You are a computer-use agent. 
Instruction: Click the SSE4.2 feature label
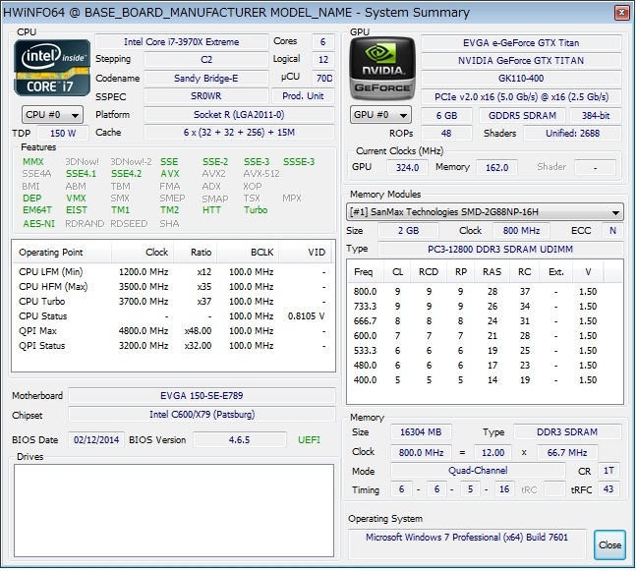pos(127,174)
